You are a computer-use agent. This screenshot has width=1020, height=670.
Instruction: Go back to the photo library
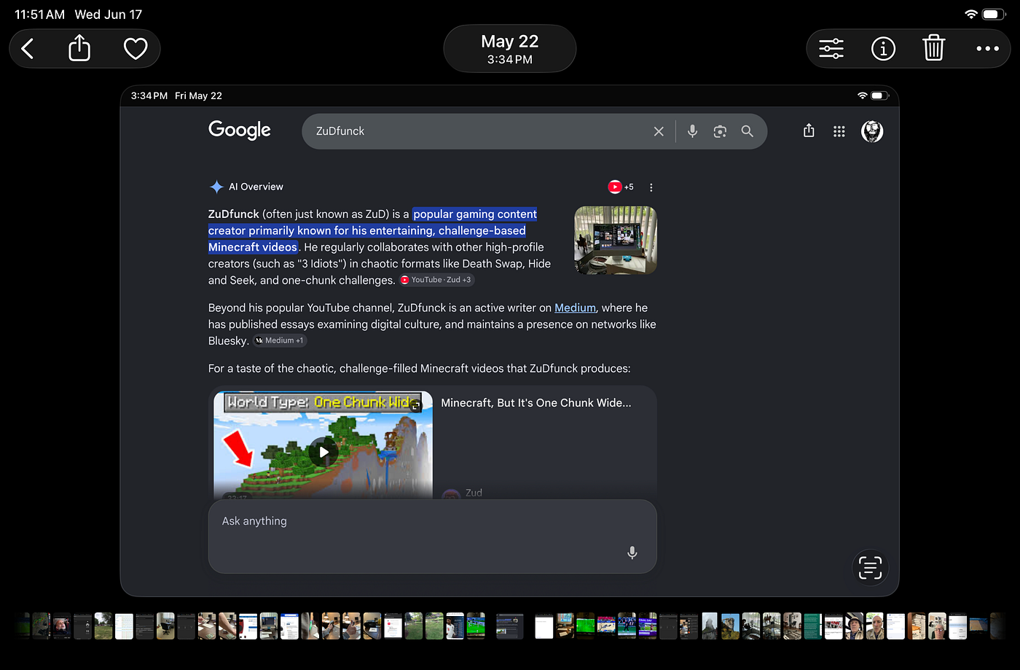pos(28,49)
